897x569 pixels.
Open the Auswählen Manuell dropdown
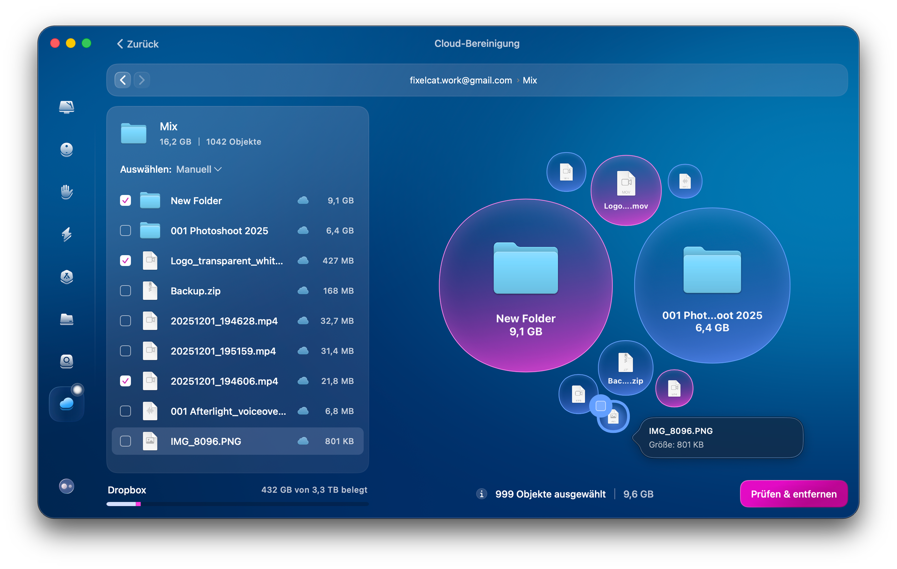[x=198, y=169]
